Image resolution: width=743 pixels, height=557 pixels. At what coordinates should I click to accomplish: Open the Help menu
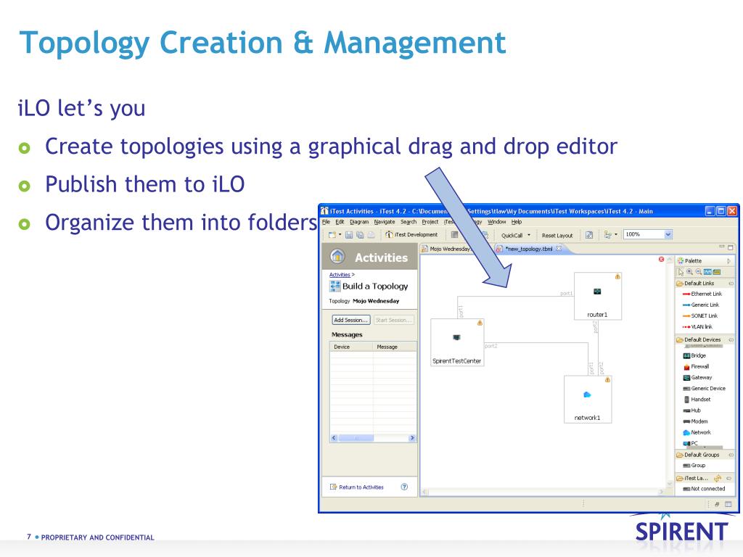pyautogui.click(x=517, y=222)
